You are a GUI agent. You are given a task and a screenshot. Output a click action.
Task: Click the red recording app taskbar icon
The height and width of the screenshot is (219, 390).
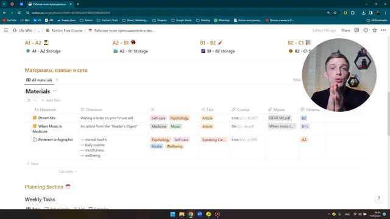click(218, 214)
